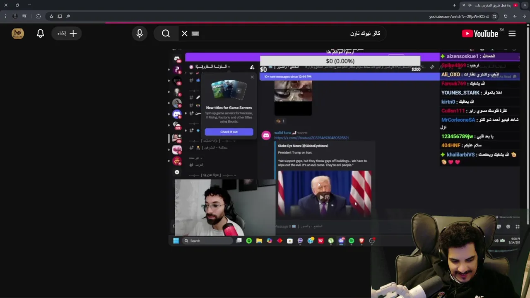Click chat username khalilarbiVS
Image resolution: width=530 pixels, height=298 pixels.
(460, 155)
